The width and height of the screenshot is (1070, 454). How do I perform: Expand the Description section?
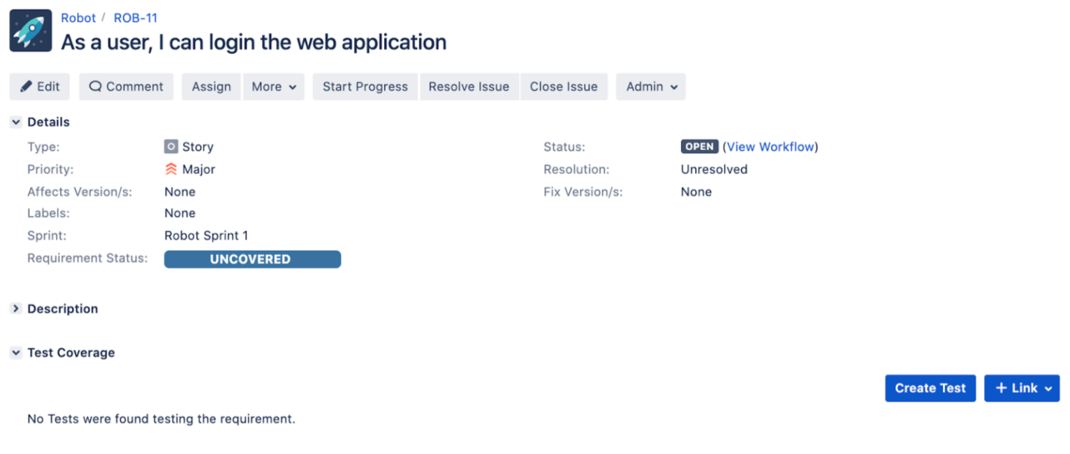(16, 309)
